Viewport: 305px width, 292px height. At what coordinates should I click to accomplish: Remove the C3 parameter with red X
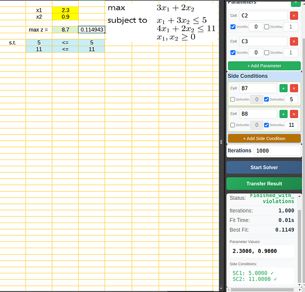point(294,41)
